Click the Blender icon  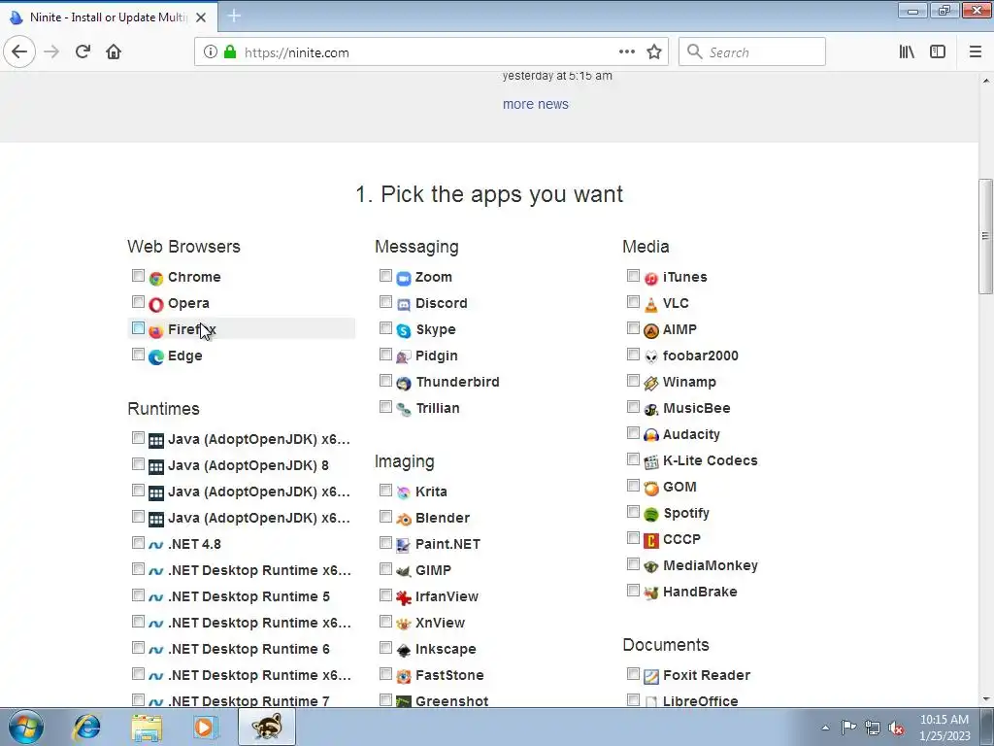[404, 519]
